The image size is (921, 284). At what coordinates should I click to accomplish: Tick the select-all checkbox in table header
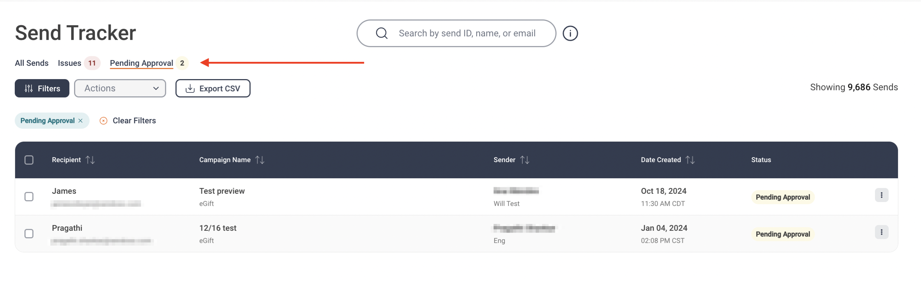[29, 160]
